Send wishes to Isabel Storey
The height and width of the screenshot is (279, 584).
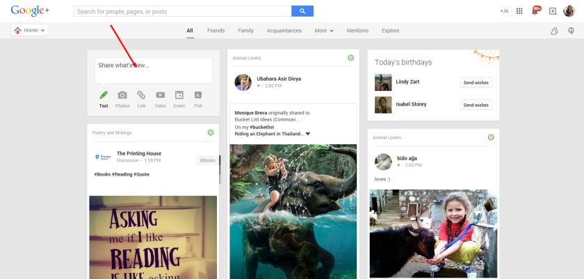click(476, 105)
